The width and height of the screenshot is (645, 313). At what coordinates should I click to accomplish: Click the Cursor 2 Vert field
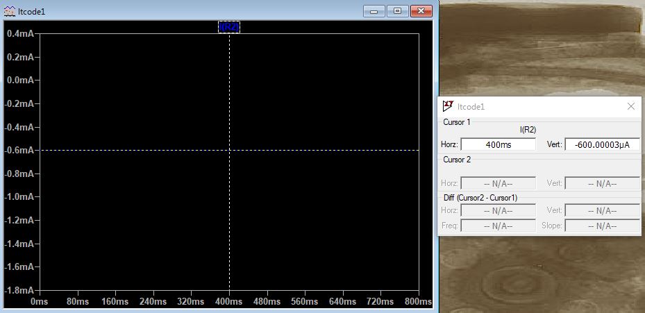point(602,183)
